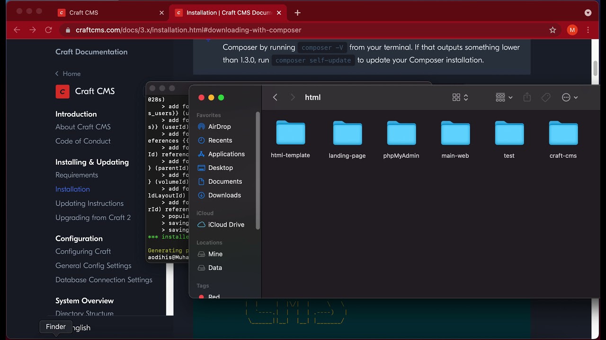Go to Home in docs sidebar
This screenshot has width=606, height=340.
(x=68, y=74)
